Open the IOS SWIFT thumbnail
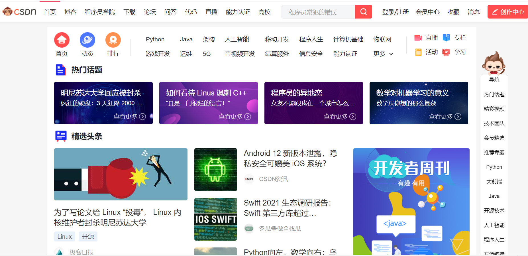The image size is (528, 256). 216,219
